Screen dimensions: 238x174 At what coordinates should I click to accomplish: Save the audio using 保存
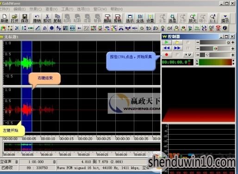point(25,18)
